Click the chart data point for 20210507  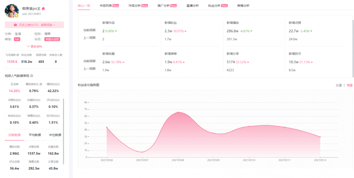[142, 152]
